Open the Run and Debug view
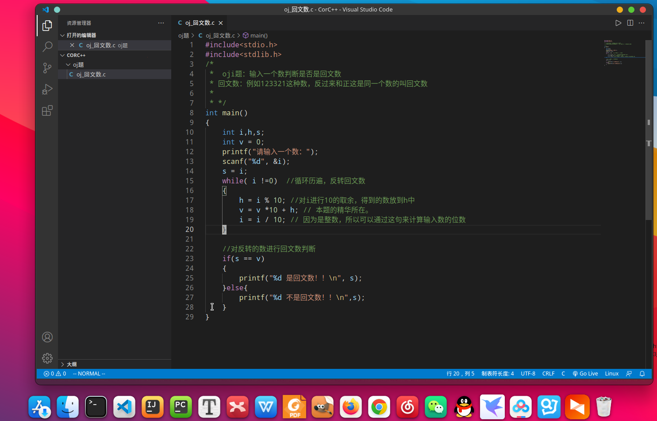 [x=47, y=89]
